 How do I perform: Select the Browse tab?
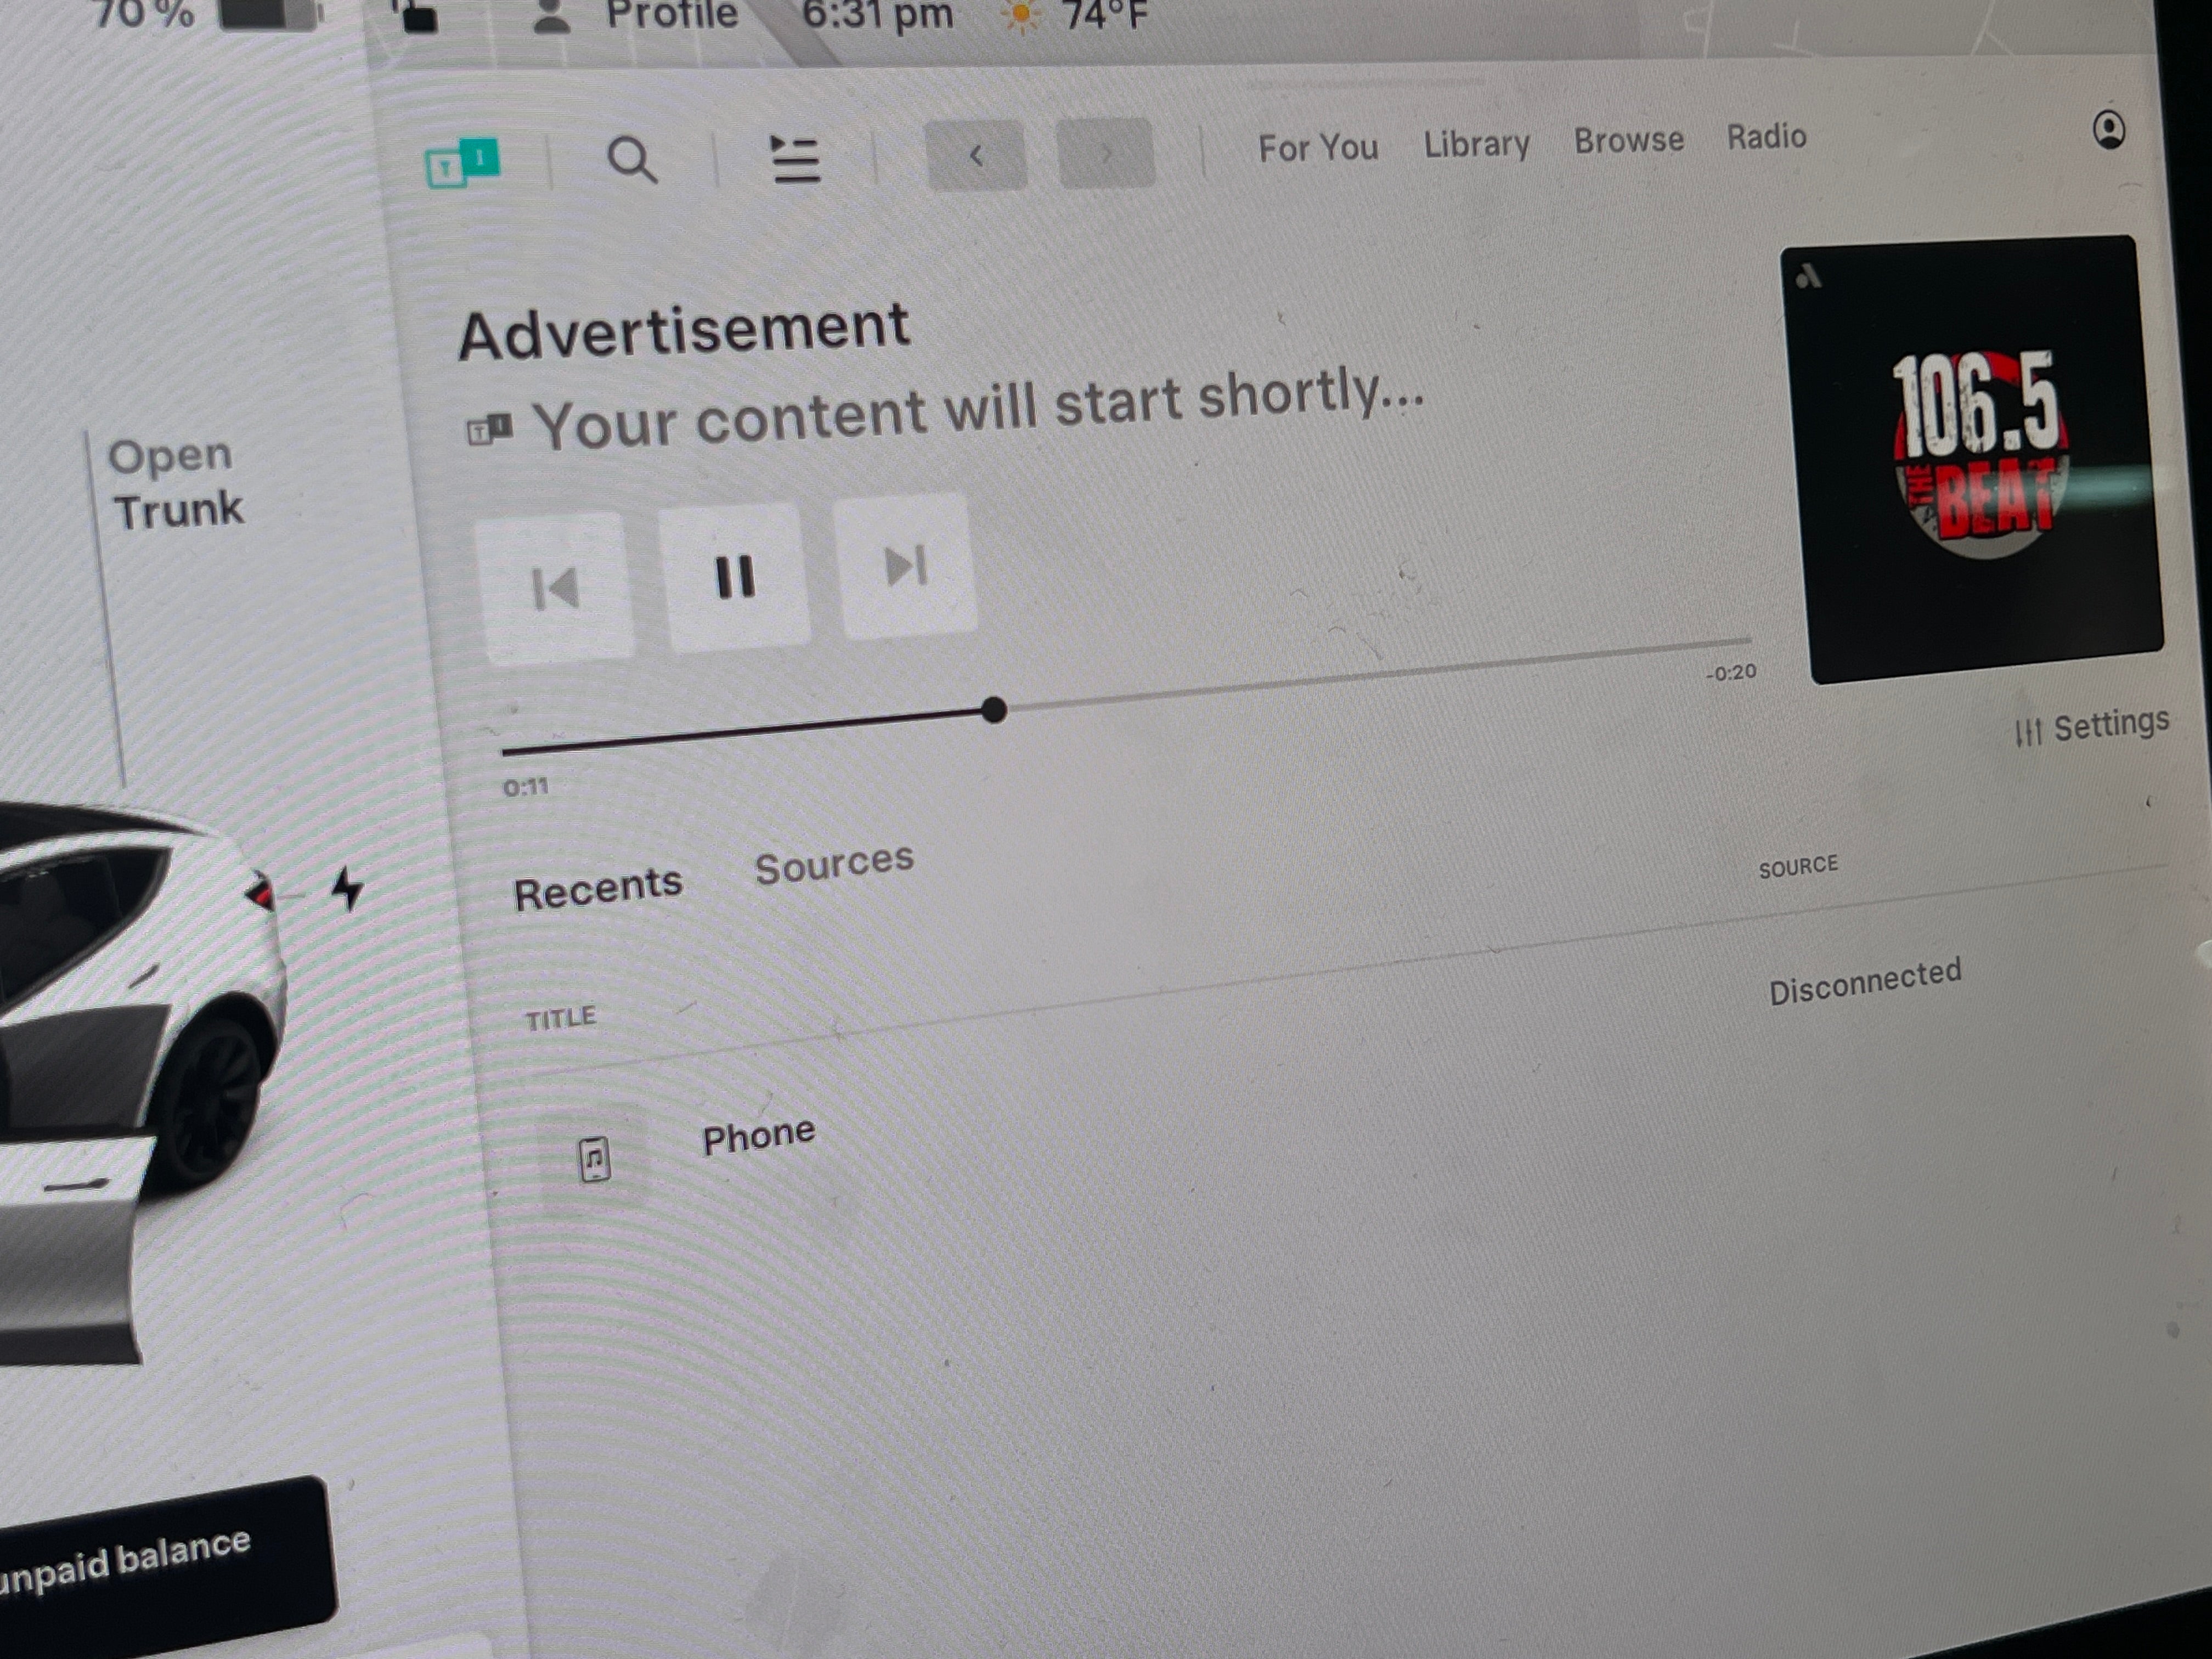[1628, 140]
